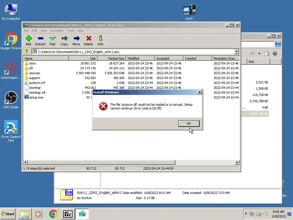The width and height of the screenshot is (293, 220).
Task: Click the Add toolbar icon in 7-Zip
Action: tap(28, 41)
